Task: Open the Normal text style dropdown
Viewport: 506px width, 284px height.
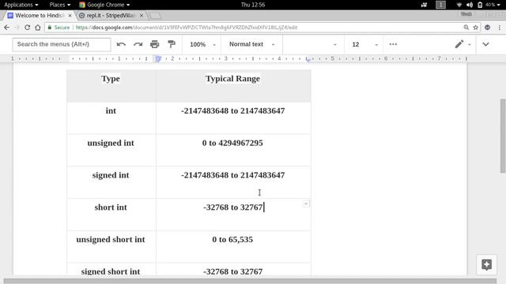Action: click(x=251, y=44)
